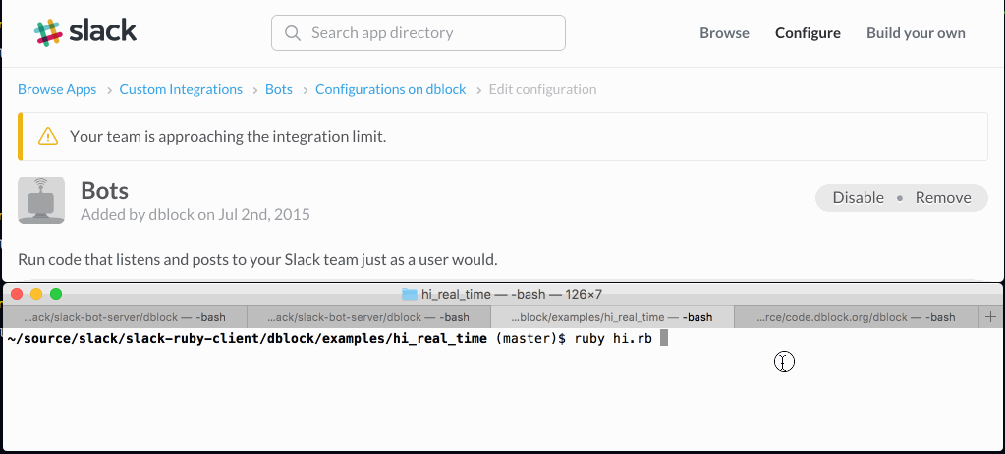Select the examples/hi_real_time terminal tab

point(612,317)
